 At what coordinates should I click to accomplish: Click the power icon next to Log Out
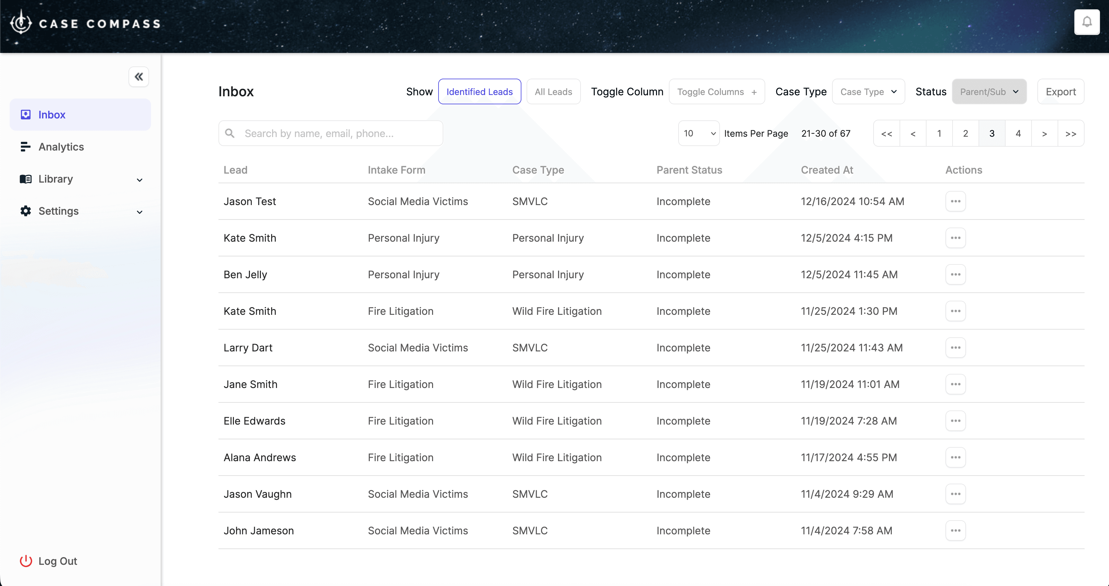coord(25,561)
